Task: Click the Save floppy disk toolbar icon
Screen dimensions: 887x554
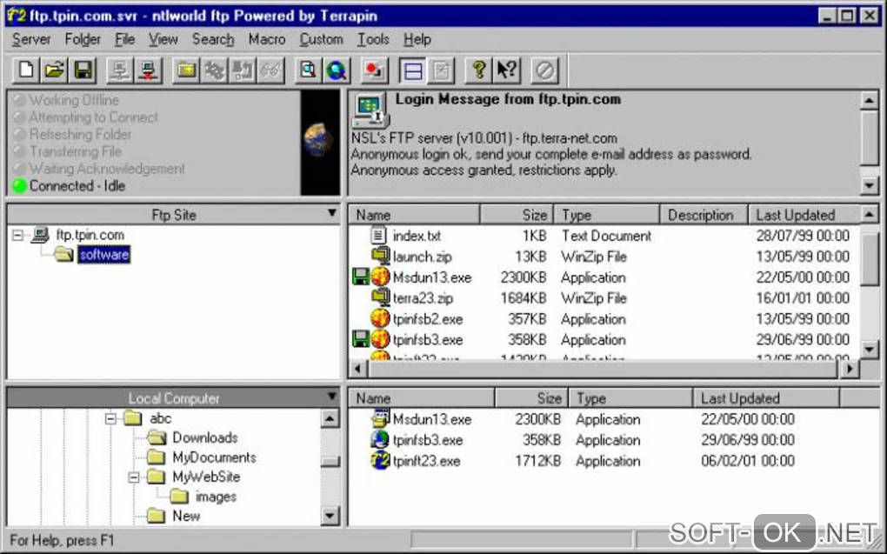Action: pyautogui.click(x=83, y=70)
